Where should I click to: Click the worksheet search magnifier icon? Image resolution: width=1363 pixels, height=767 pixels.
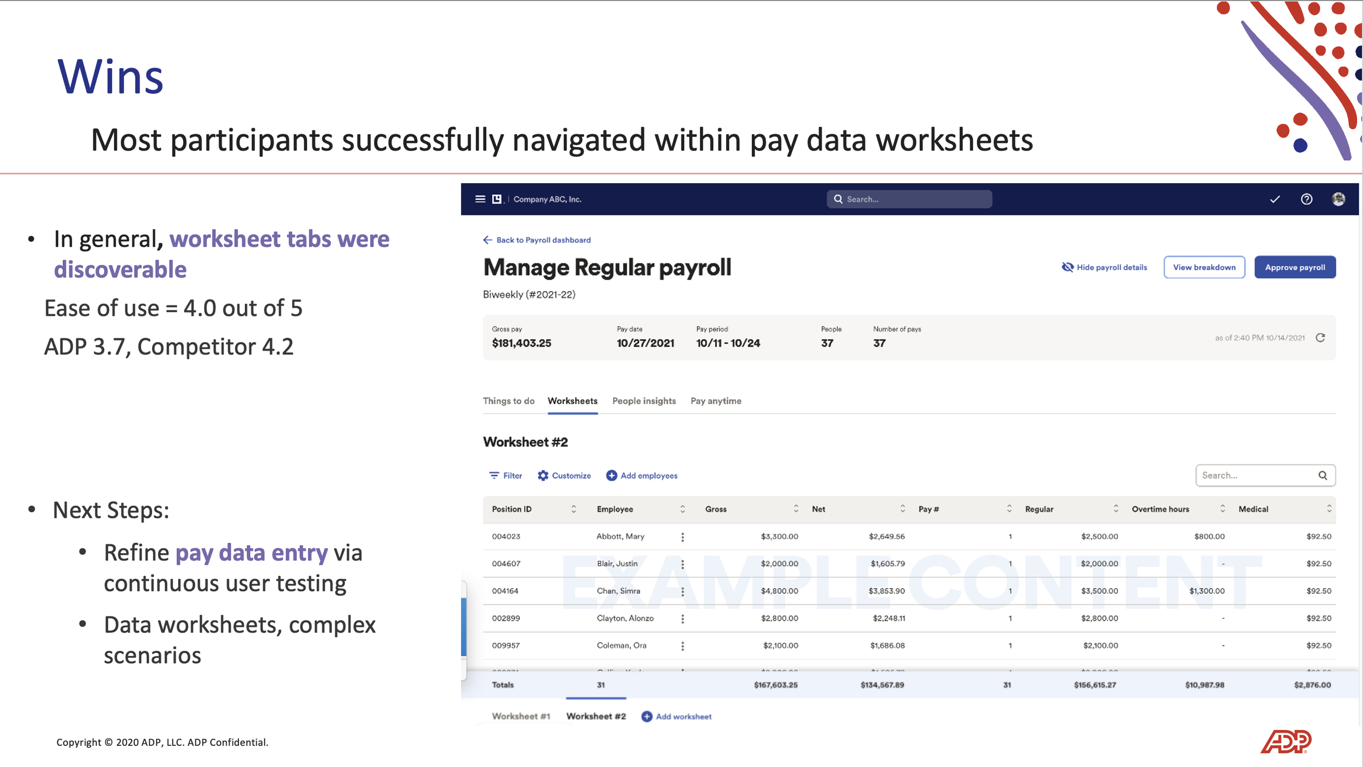point(1323,476)
